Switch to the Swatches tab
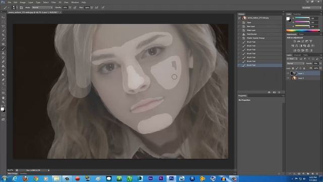The image size is (323, 182). tap(297, 14)
